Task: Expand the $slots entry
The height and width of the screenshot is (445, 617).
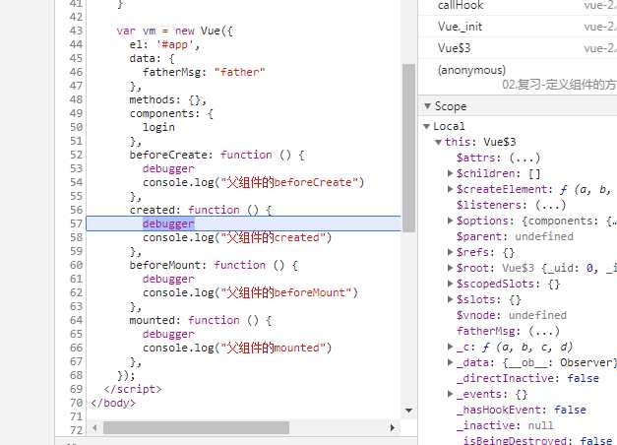Action: [x=450, y=299]
